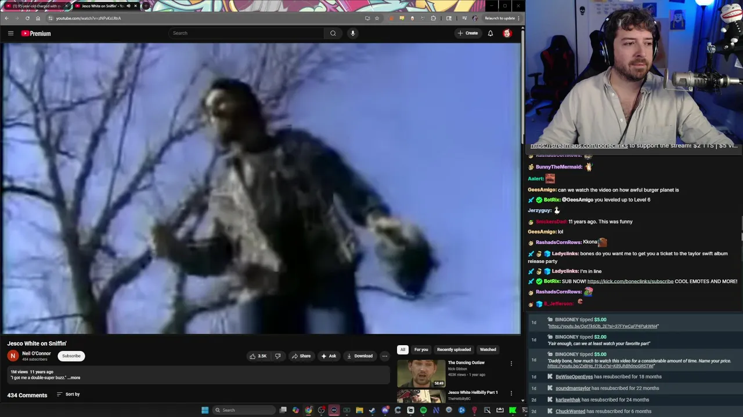Open options menu for The Dancing Outlaw

pyautogui.click(x=511, y=364)
